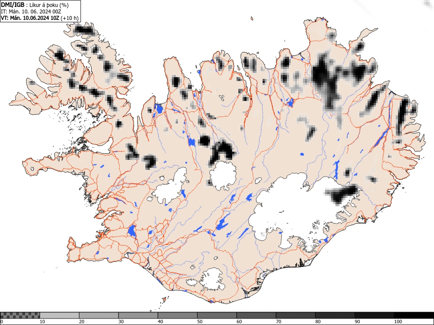Click the 'IT: Mán. 10. 06. 2024 00Z' line

31,12
